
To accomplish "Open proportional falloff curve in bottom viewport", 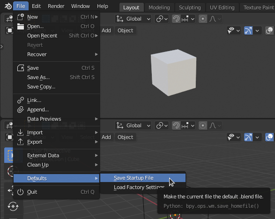I will click(215, 125).
